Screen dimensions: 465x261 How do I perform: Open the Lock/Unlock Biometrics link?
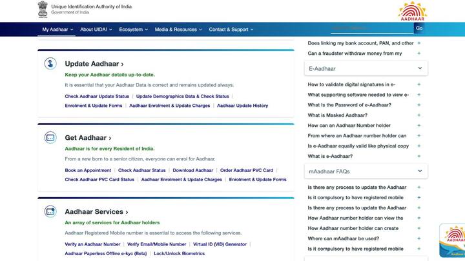pos(179,254)
